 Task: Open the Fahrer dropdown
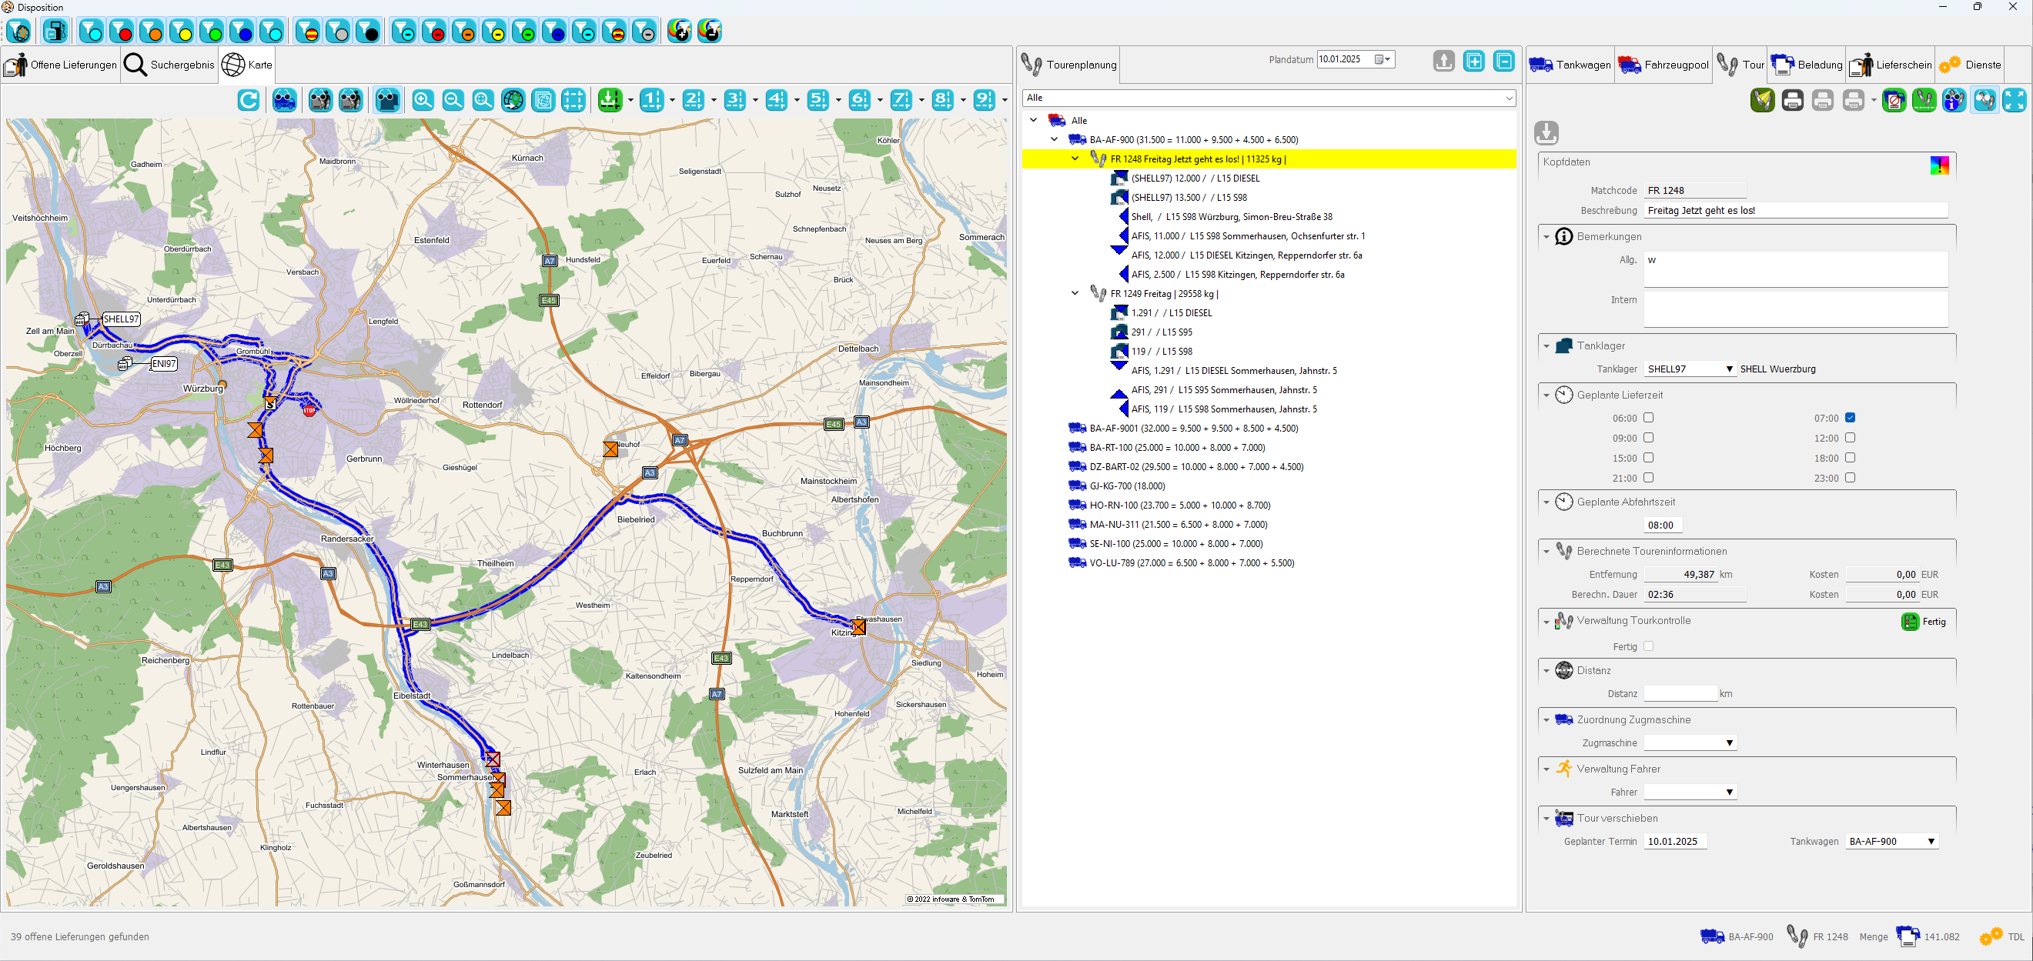point(1729,792)
